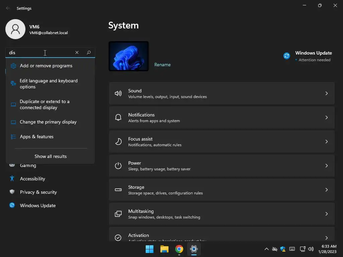Select 'Add or remove programs' search result
Image resolution: width=343 pixels, height=257 pixels.
pos(50,66)
